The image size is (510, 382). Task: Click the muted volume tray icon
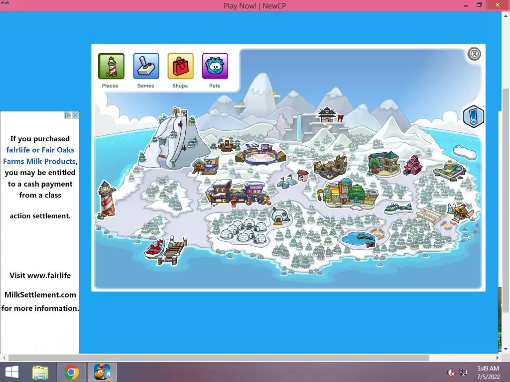[451, 373]
